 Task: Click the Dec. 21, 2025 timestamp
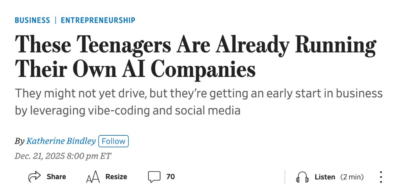pos(63,156)
